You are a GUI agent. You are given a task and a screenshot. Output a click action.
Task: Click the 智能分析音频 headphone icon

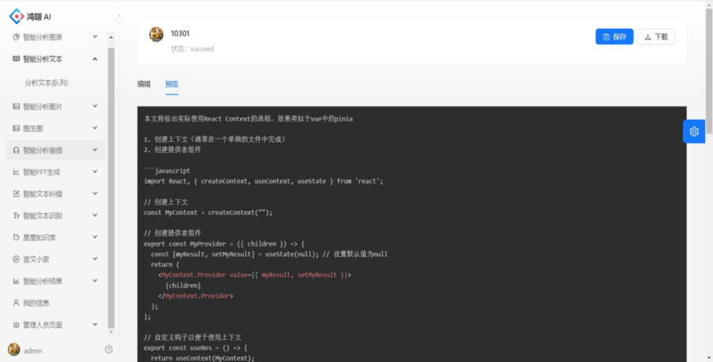pyautogui.click(x=16, y=150)
